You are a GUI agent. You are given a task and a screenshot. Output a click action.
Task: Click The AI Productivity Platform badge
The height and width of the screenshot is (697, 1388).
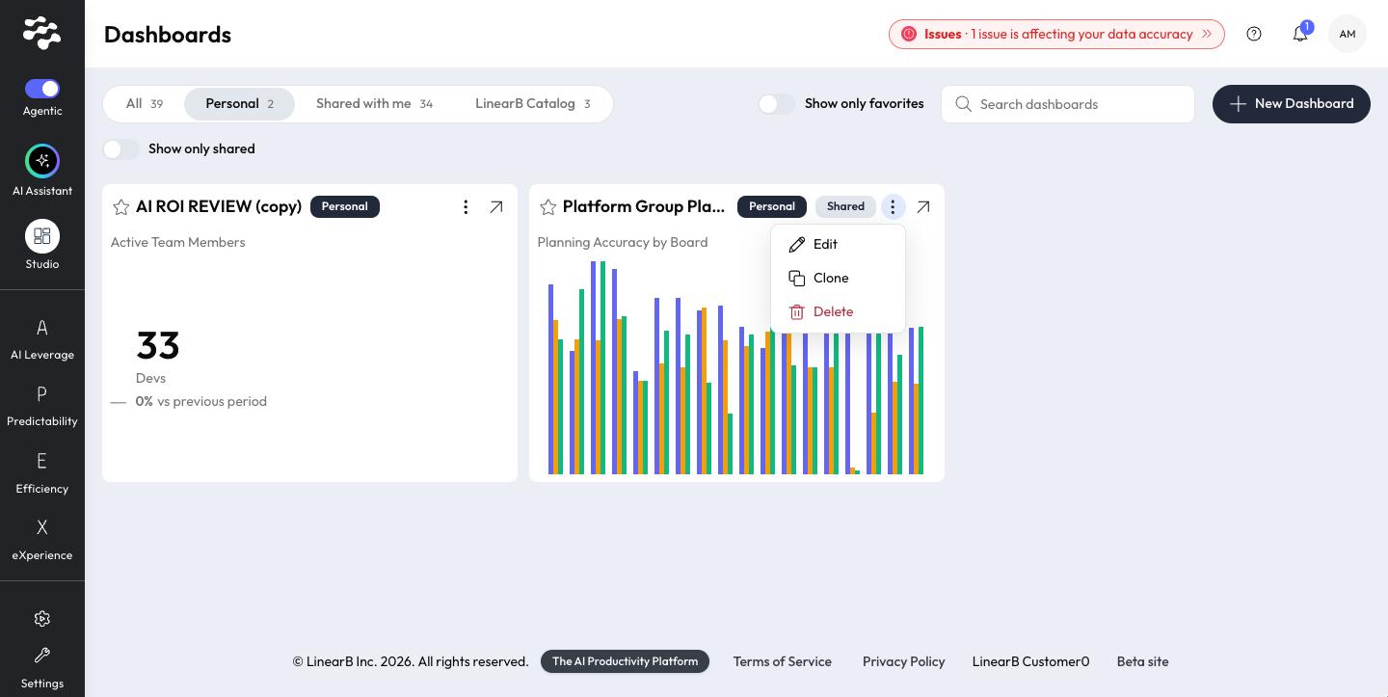pyautogui.click(x=625, y=661)
